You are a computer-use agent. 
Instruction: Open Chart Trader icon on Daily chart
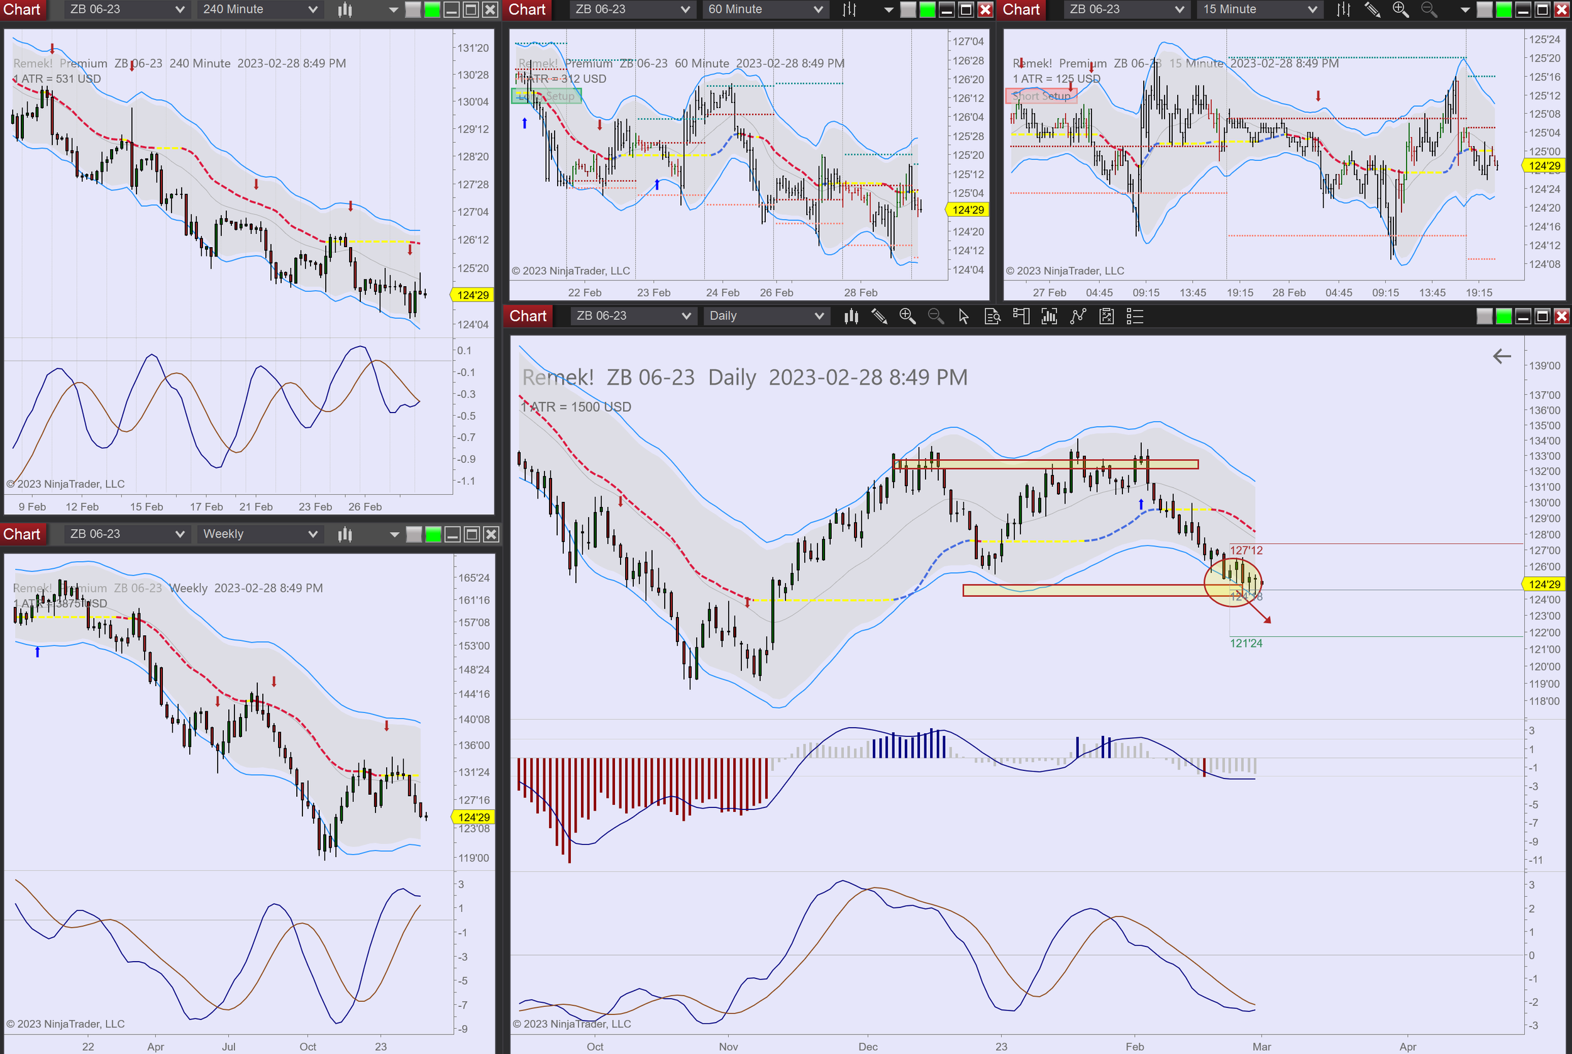1021,316
